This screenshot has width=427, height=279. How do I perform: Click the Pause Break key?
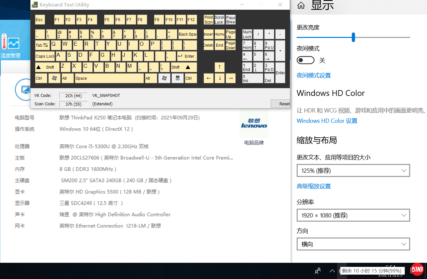[231, 19]
